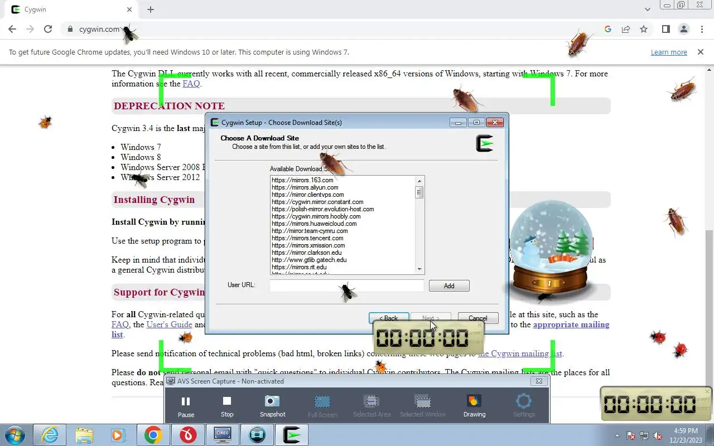Reload the cygwin.com page
This screenshot has height=446, width=714.
(48, 29)
